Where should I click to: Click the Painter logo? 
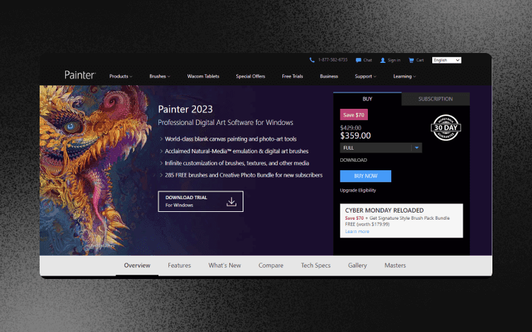tap(80, 75)
